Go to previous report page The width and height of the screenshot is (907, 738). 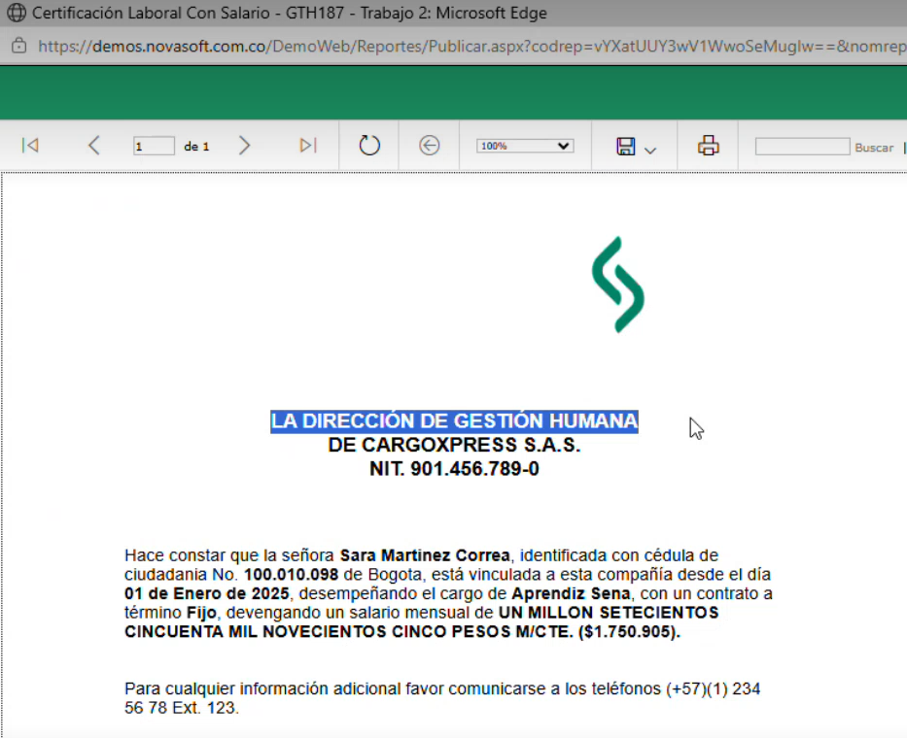(x=93, y=145)
